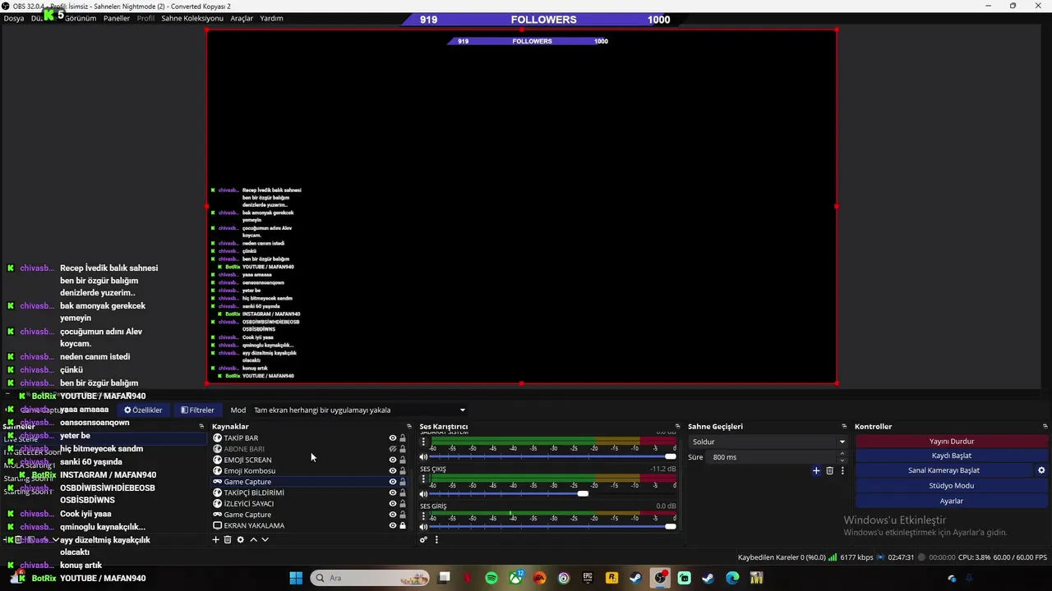Start recording with Kaydı Başlat

(952, 456)
